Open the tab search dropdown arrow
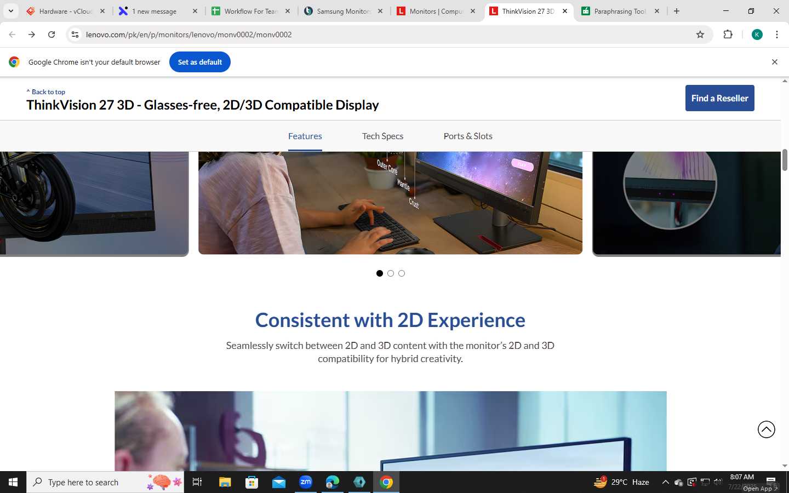Screen dimensions: 789x493 (10, 11)
